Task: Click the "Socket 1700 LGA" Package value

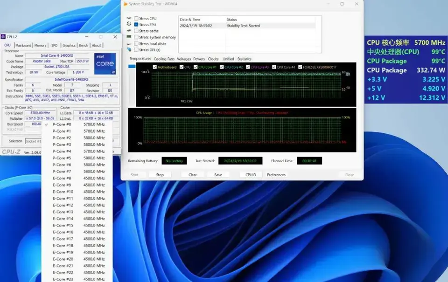Action: tap(57, 67)
